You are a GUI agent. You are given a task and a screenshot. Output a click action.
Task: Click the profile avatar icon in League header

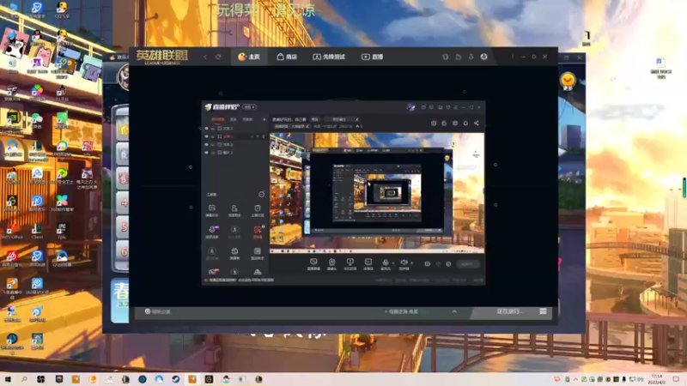coord(483,57)
